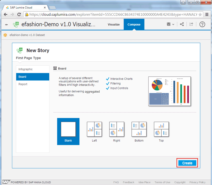212x185 pixels.
Task: Click the share icon in header
Action: pyautogui.click(x=182, y=24)
